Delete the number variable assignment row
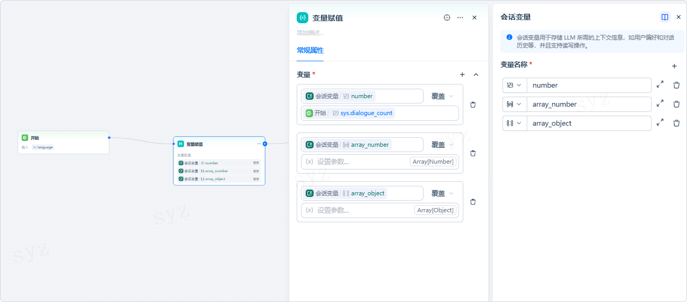 [x=473, y=105]
